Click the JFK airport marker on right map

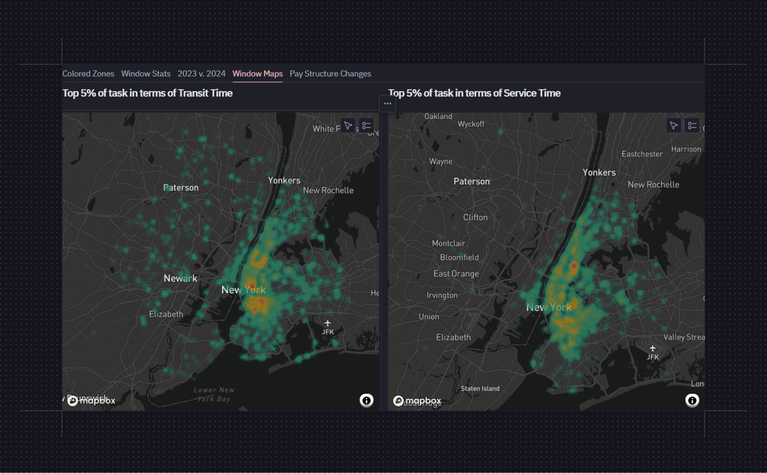pyautogui.click(x=653, y=353)
